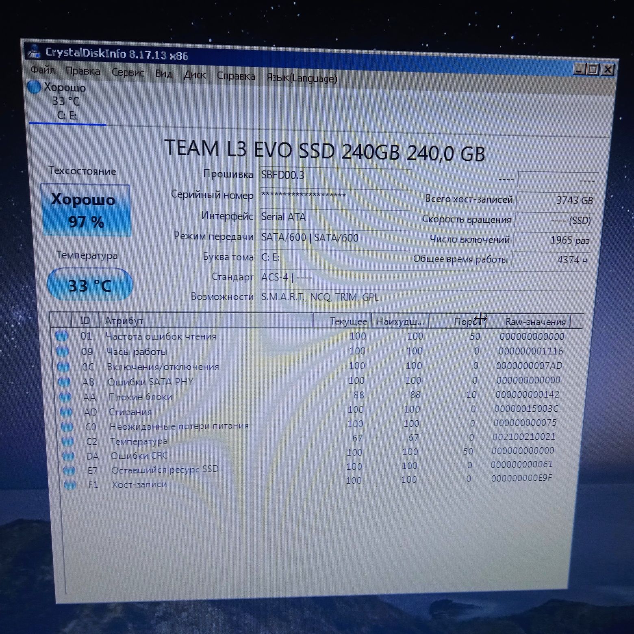Click the 33 °C temperature button
634x634 pixels.
point(90,284)
